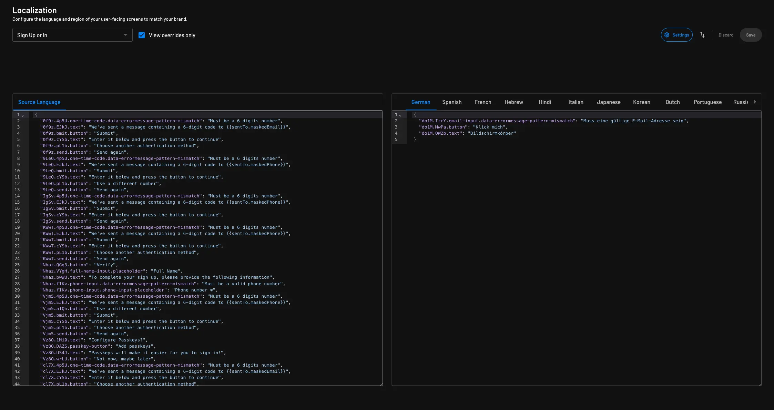
Task: Click "Must be a valid phone number" text
Action: coord(243,284)
